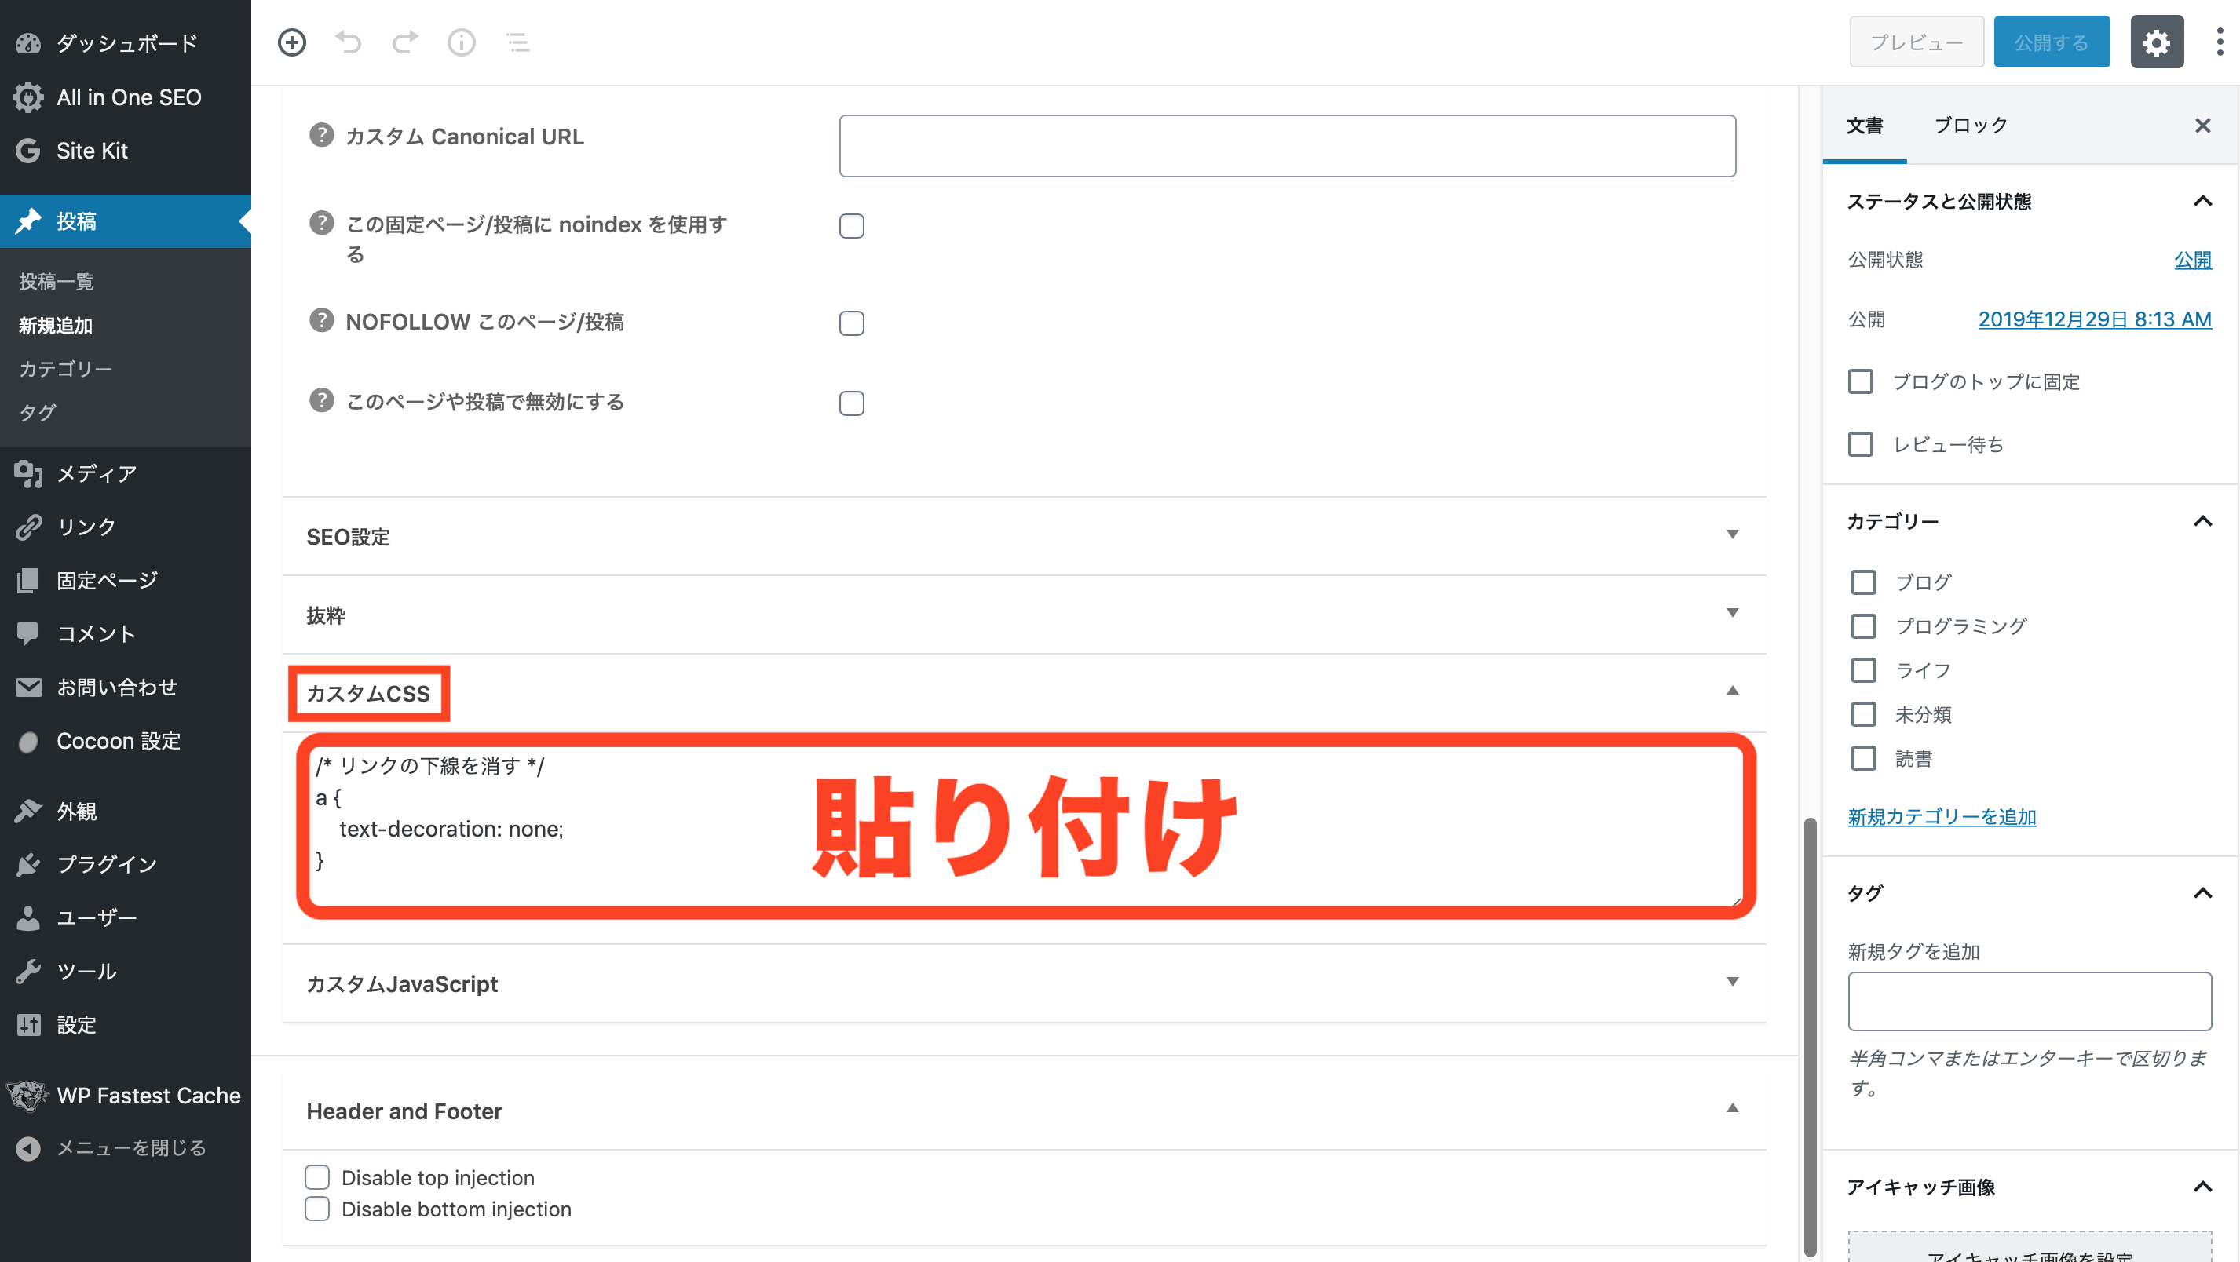This screenshot has height=1262, width=2240.
Task: Click 新規カテゴリーを追加 link
Action: pyautogui.click(x=1942, y=817)
